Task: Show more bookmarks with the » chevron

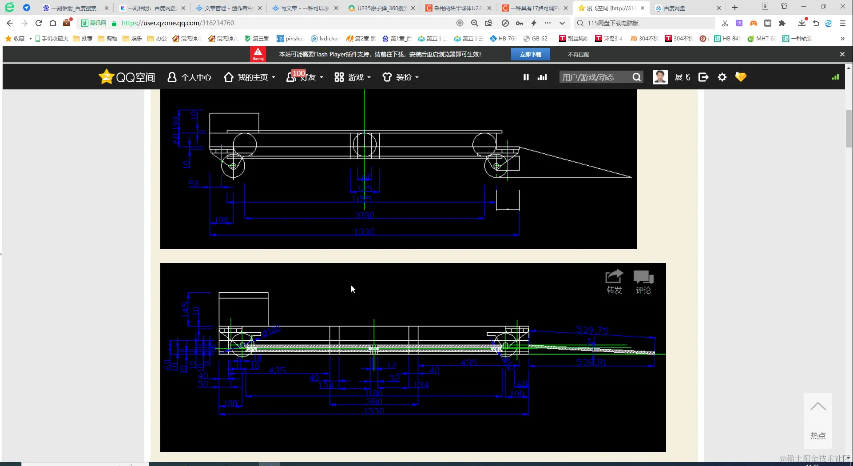Action: coord(842,39)
